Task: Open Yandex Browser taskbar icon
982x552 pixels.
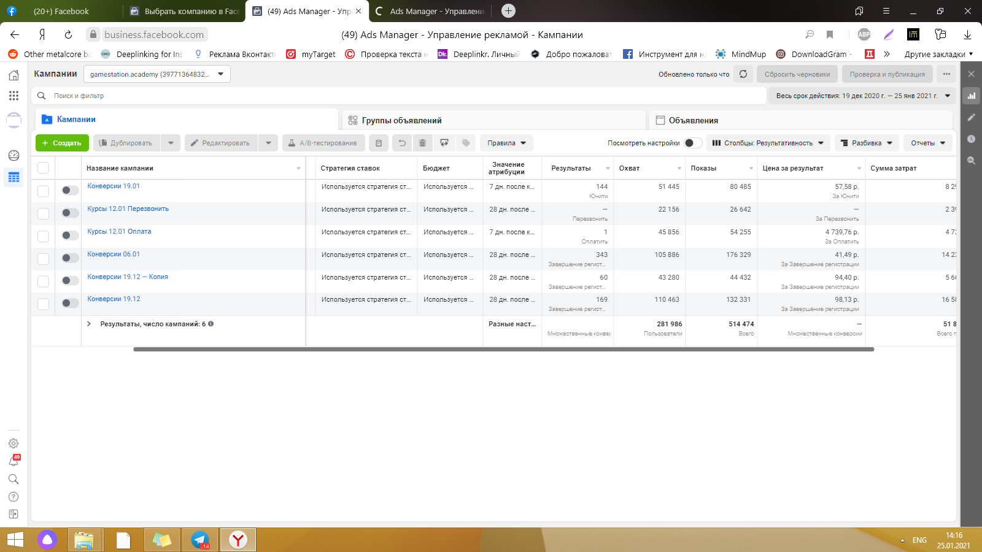Action: pyautogui.click(x=238, y=540)
